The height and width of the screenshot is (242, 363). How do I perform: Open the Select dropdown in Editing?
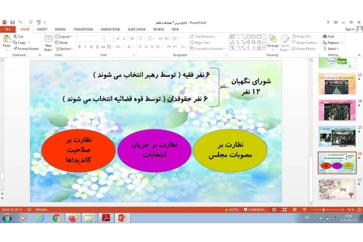click(x=331, y=48)
